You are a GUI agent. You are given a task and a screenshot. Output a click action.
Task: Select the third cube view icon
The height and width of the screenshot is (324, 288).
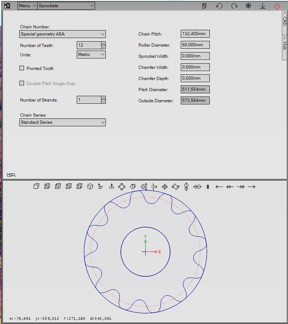[x=58, y=186]
